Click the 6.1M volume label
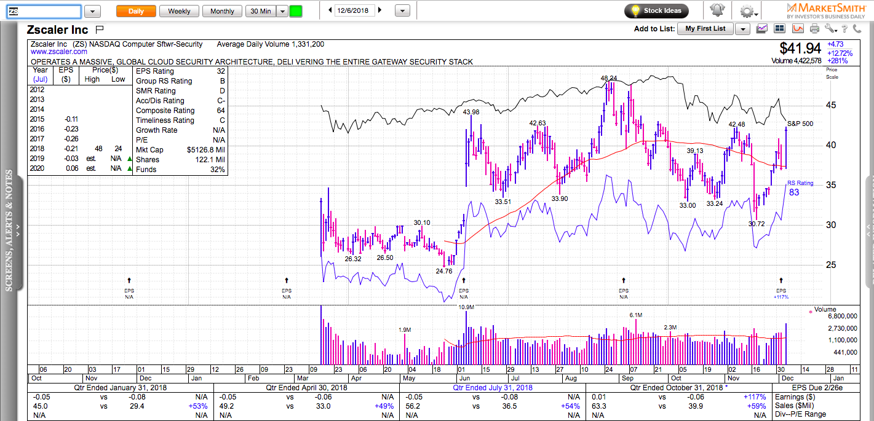This screenshot has height=421, width=874. 635,315
